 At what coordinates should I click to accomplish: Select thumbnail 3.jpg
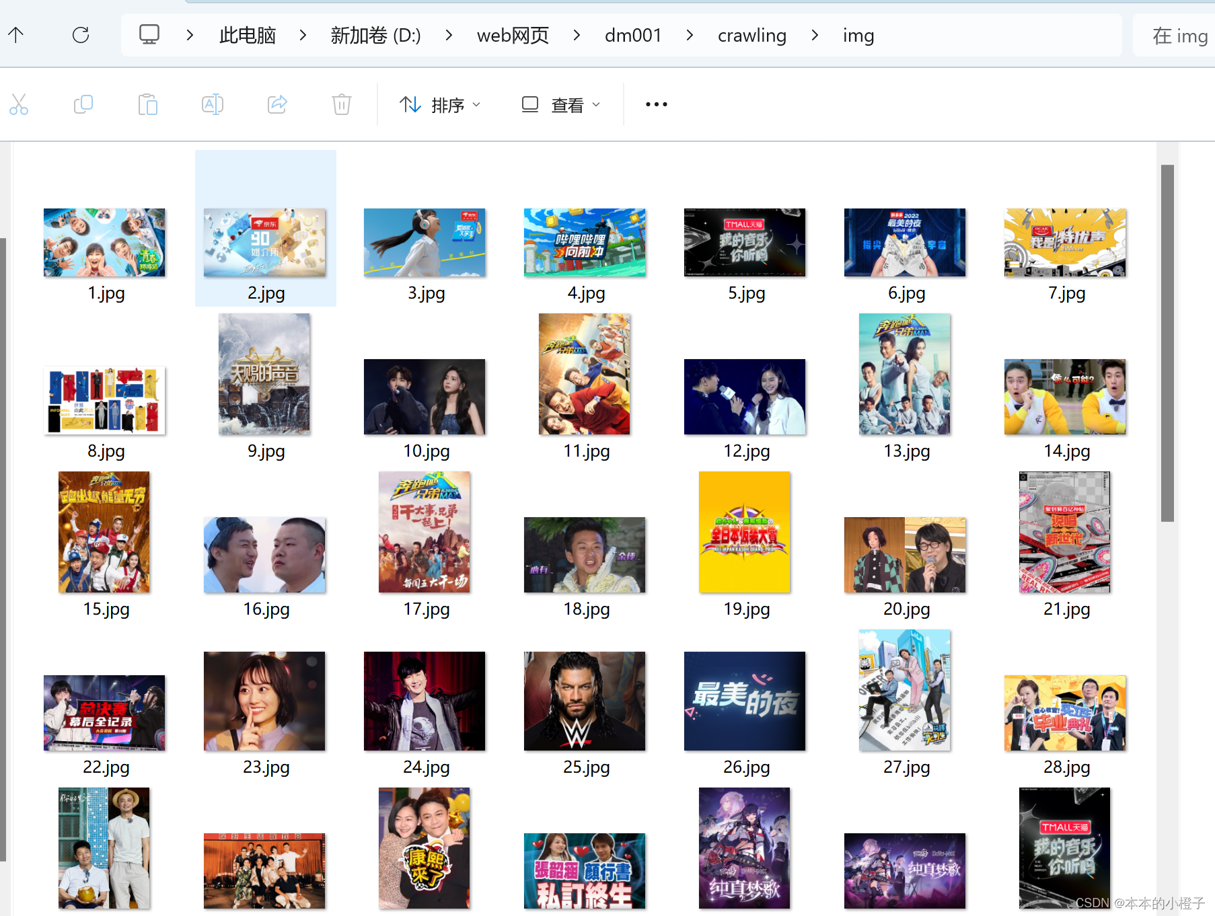click(x=425, y=242)
